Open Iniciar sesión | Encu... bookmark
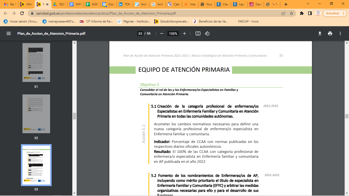This screenshot has height=196, width=349. point(21,21)
